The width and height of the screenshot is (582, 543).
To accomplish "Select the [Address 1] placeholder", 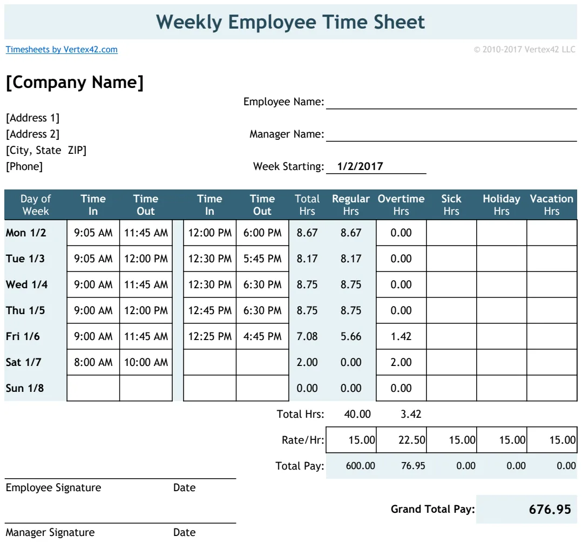I will (x=32, y=118).
